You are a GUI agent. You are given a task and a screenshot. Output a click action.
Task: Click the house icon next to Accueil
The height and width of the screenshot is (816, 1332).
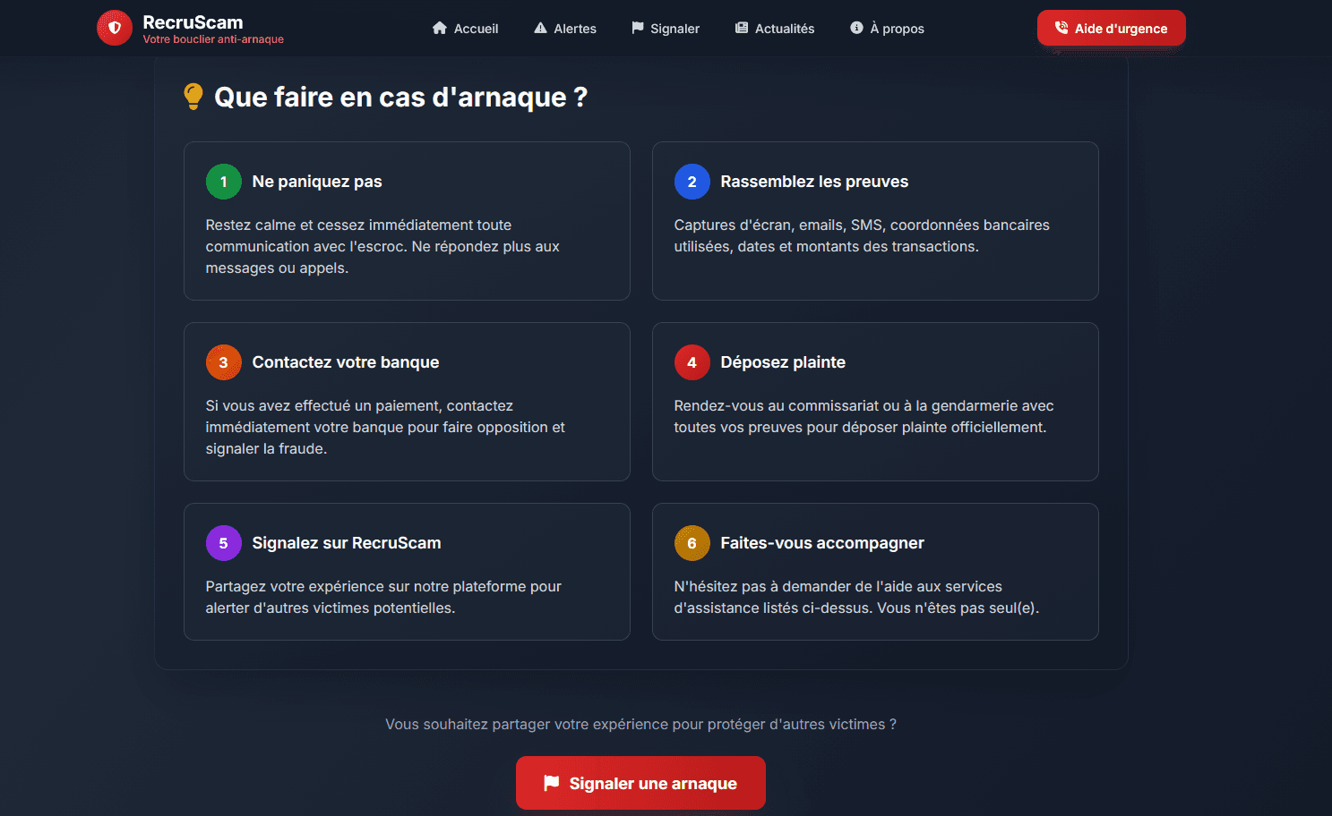(x=439, y=28)
